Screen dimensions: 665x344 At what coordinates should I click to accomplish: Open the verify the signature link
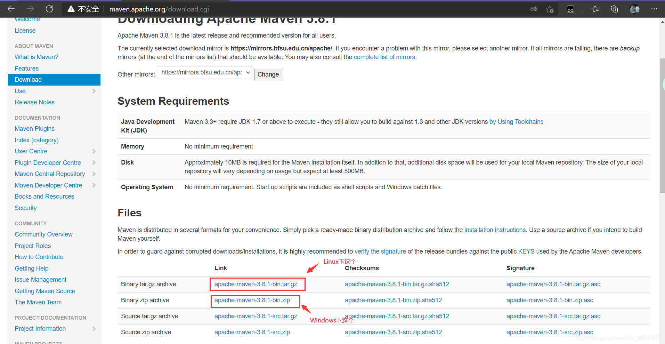[x=380, y=251]
